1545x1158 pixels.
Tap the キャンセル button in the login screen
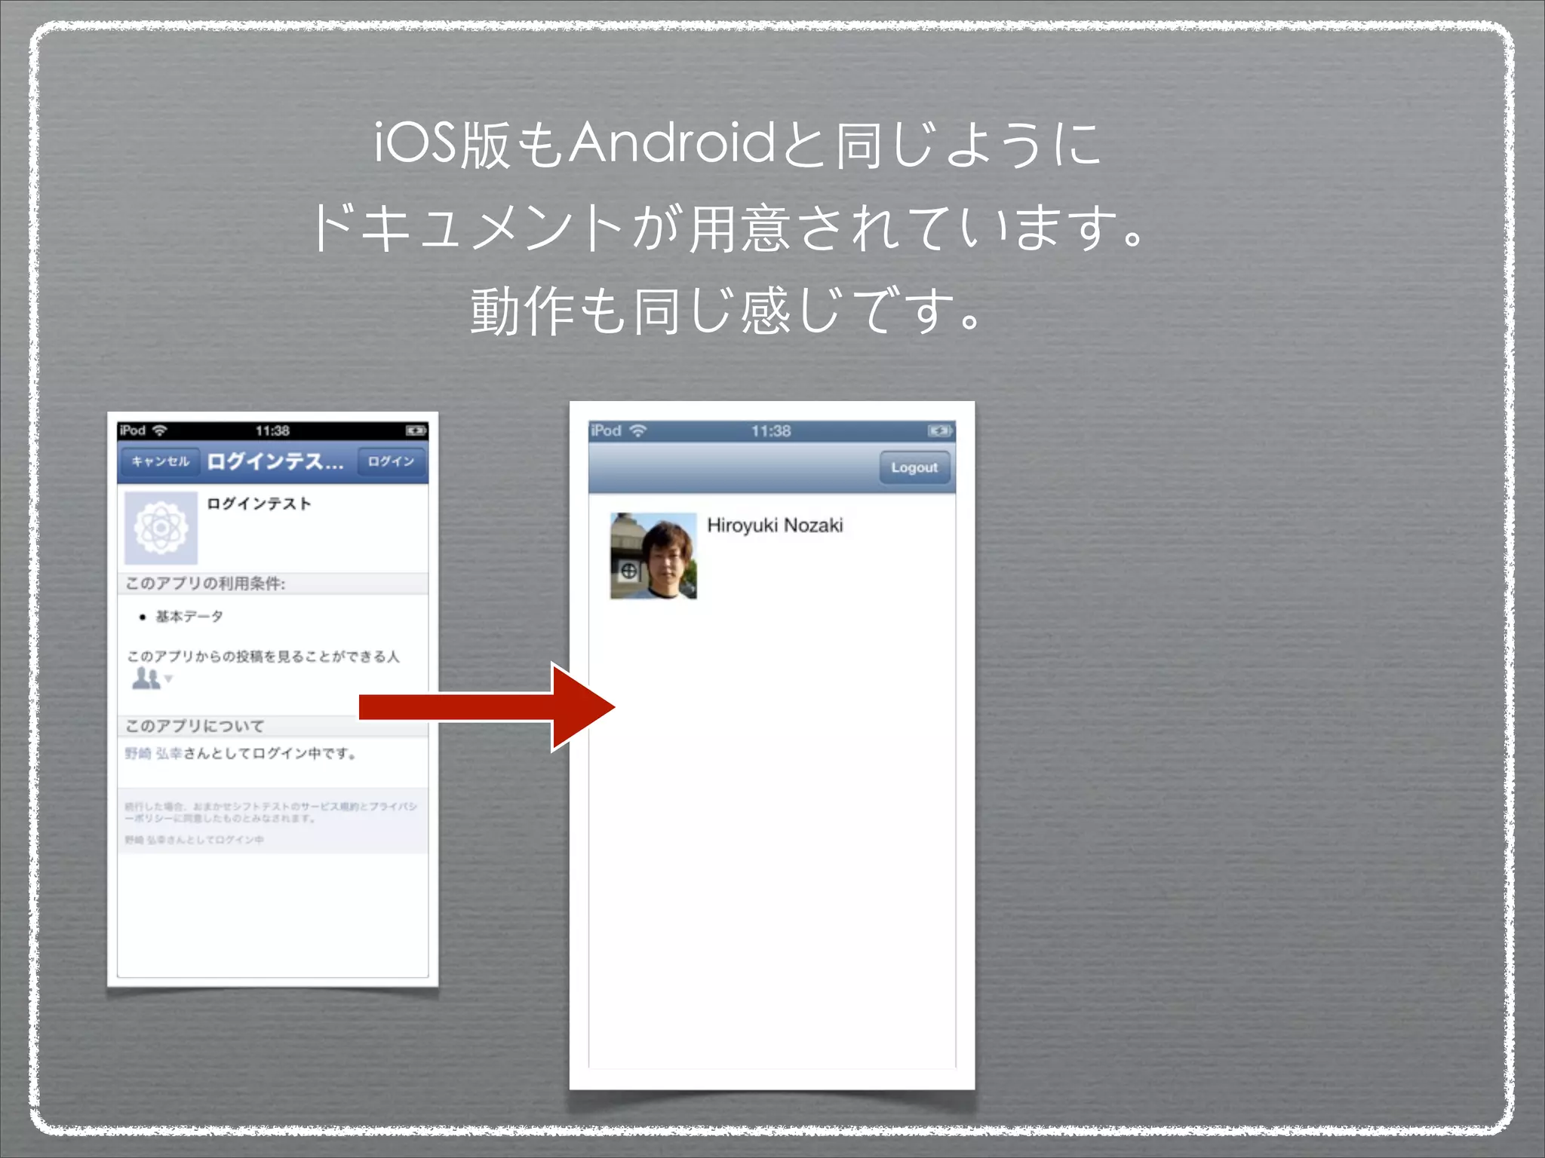click(160, 461)
